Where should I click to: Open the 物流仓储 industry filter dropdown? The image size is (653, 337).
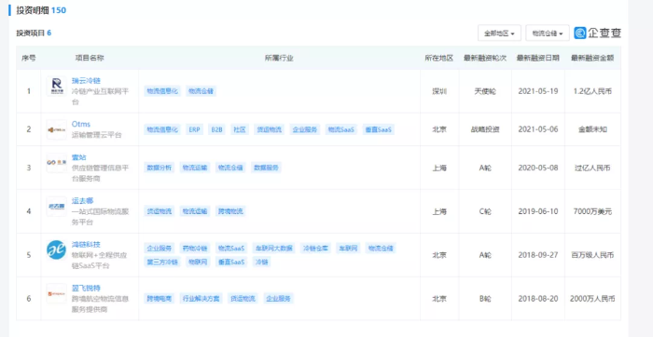click(548, 34)
